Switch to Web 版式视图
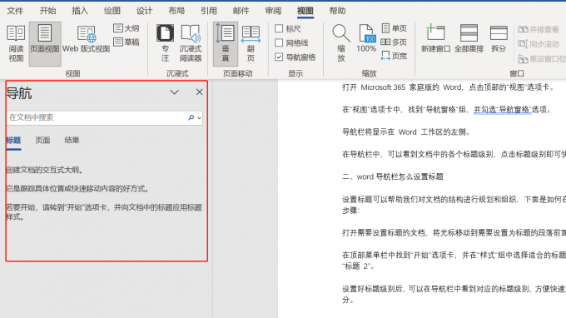The image size is (566, 318). tap(87, 39)
